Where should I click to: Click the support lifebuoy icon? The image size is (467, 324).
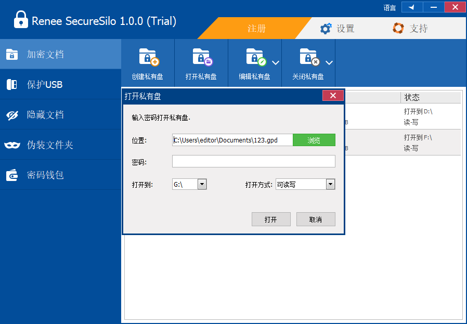click(398, 28)
